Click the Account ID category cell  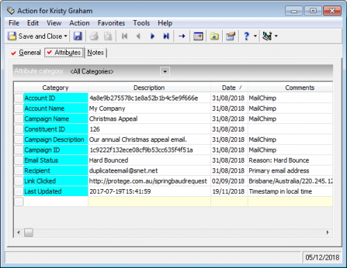pos(56,98)
